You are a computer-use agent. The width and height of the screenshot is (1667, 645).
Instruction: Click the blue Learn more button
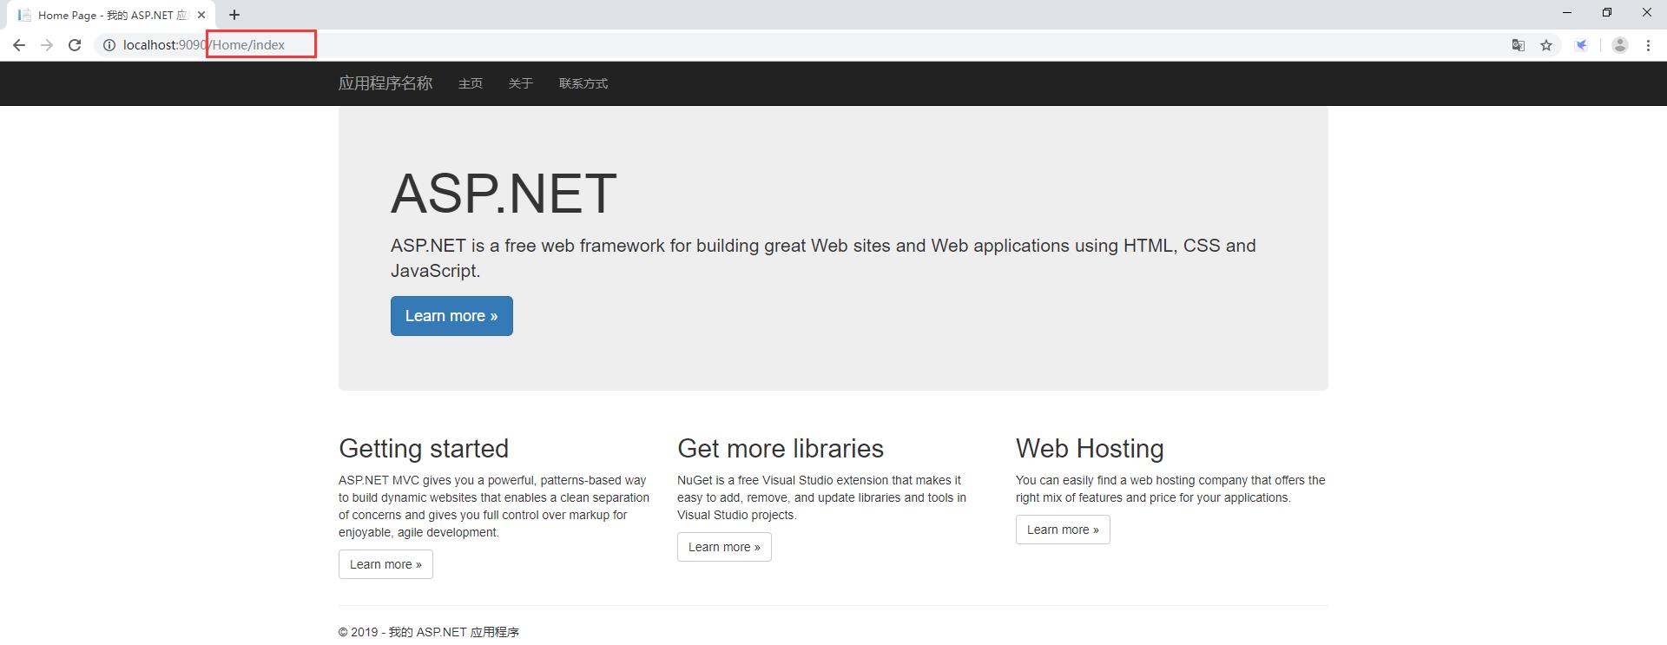451,316
